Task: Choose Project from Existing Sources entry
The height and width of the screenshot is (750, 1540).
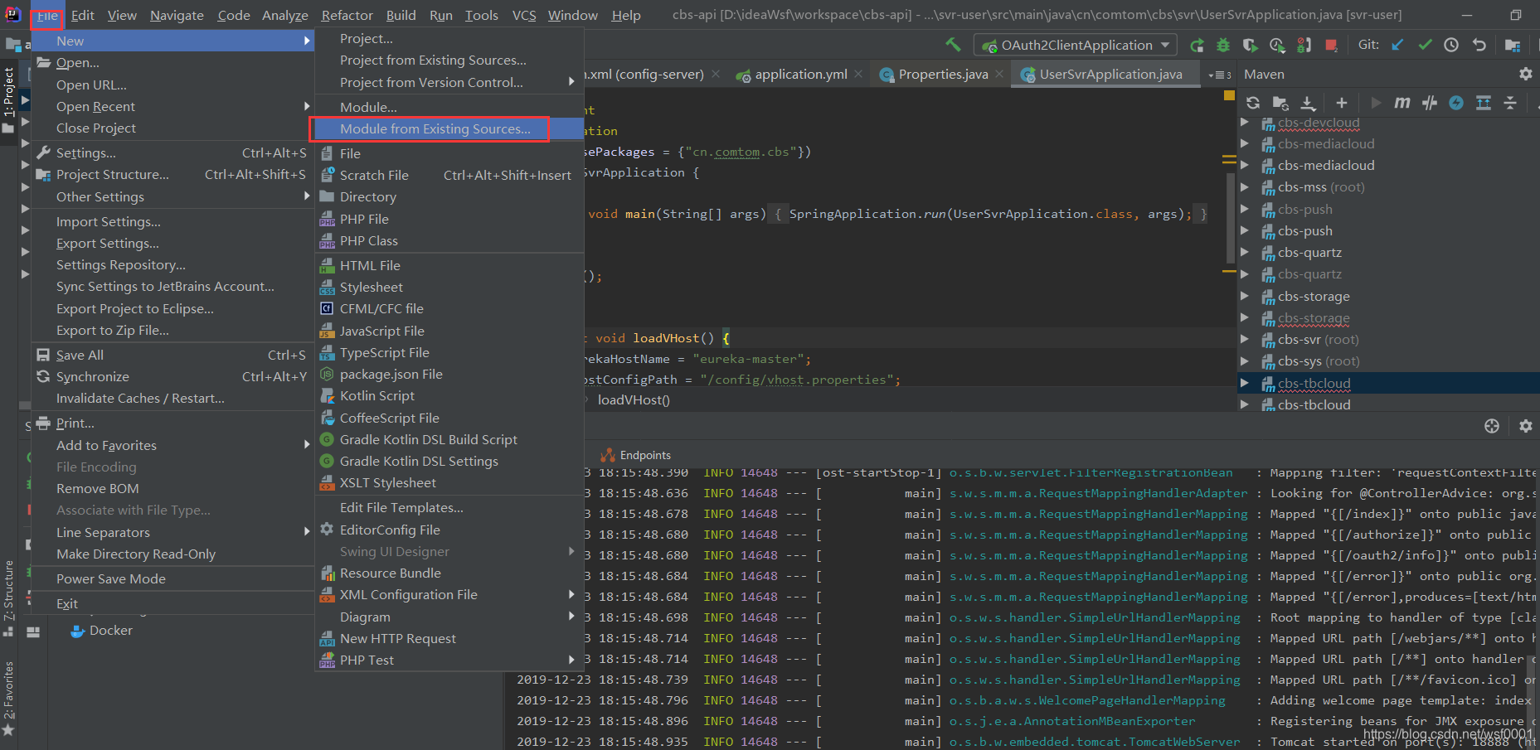Action: (x=449, y=60)
